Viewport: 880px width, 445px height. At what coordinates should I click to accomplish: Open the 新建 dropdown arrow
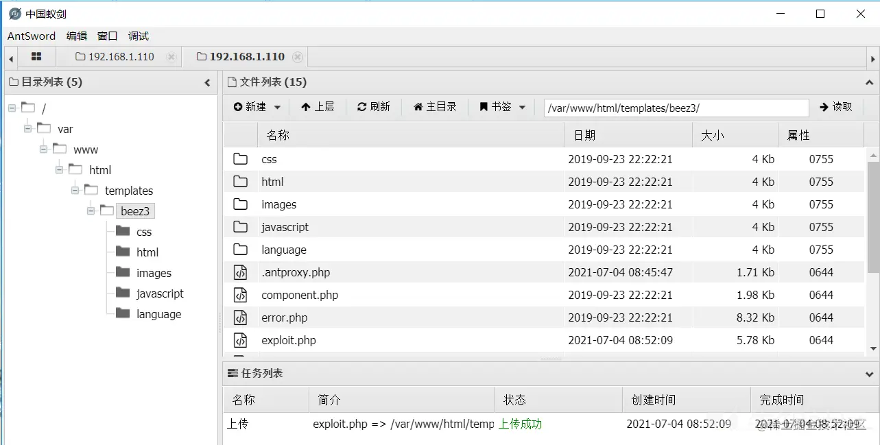[x=277, y=108]
